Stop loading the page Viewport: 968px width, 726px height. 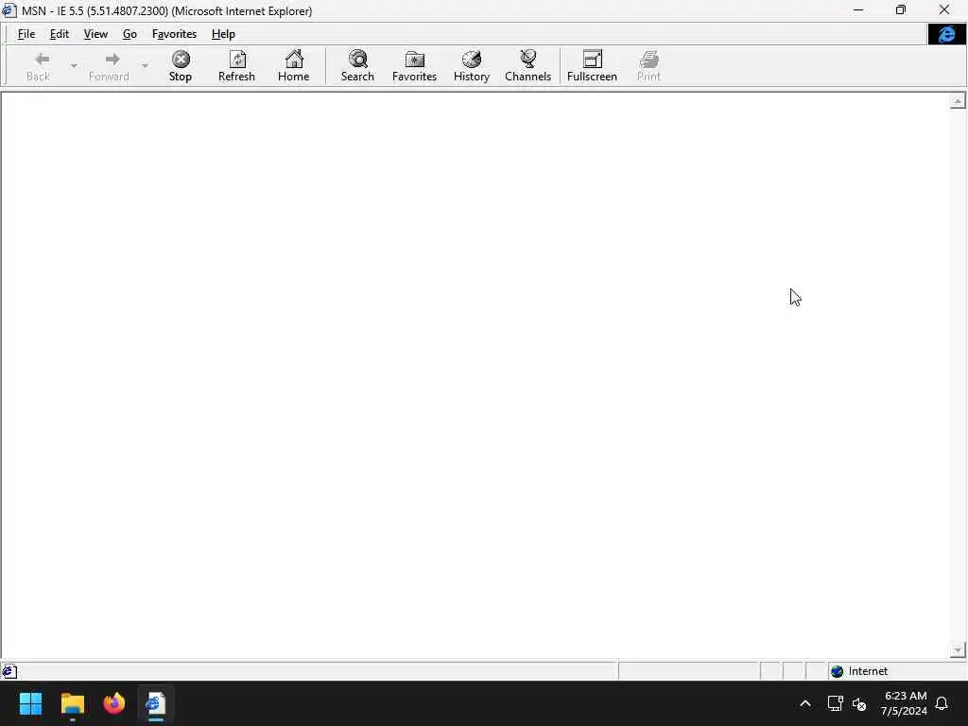tap(181, 66)
